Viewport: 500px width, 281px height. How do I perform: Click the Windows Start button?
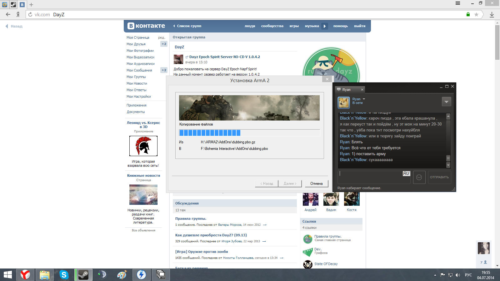(7, 275)
